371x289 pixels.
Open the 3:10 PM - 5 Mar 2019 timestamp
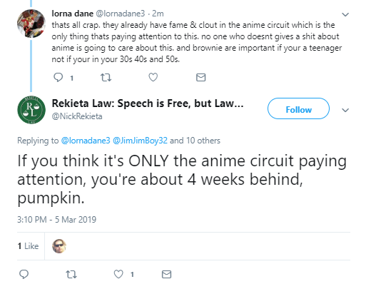click(56, 220)
